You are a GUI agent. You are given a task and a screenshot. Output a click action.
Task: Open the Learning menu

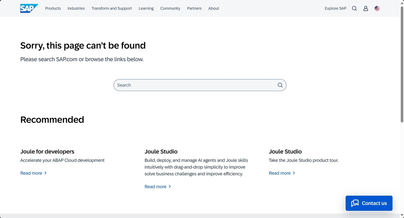point(146,8)
